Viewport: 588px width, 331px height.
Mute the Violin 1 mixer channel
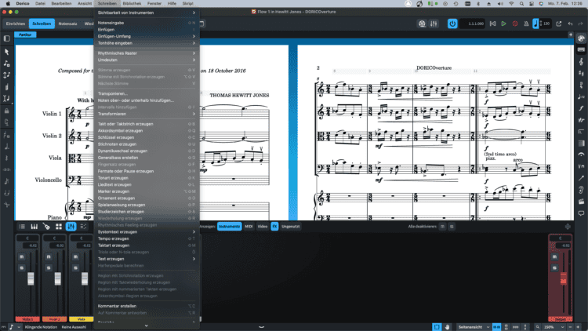click(x=22, y=256)
